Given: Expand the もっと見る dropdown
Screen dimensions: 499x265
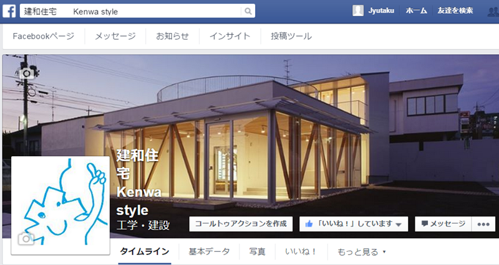Looking at the screenshot, I should [x=362, y=252].
